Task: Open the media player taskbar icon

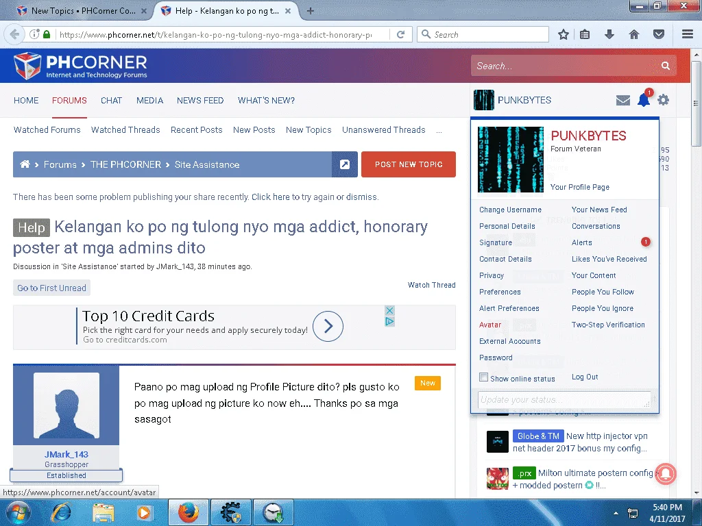Action: coord(144,512)
